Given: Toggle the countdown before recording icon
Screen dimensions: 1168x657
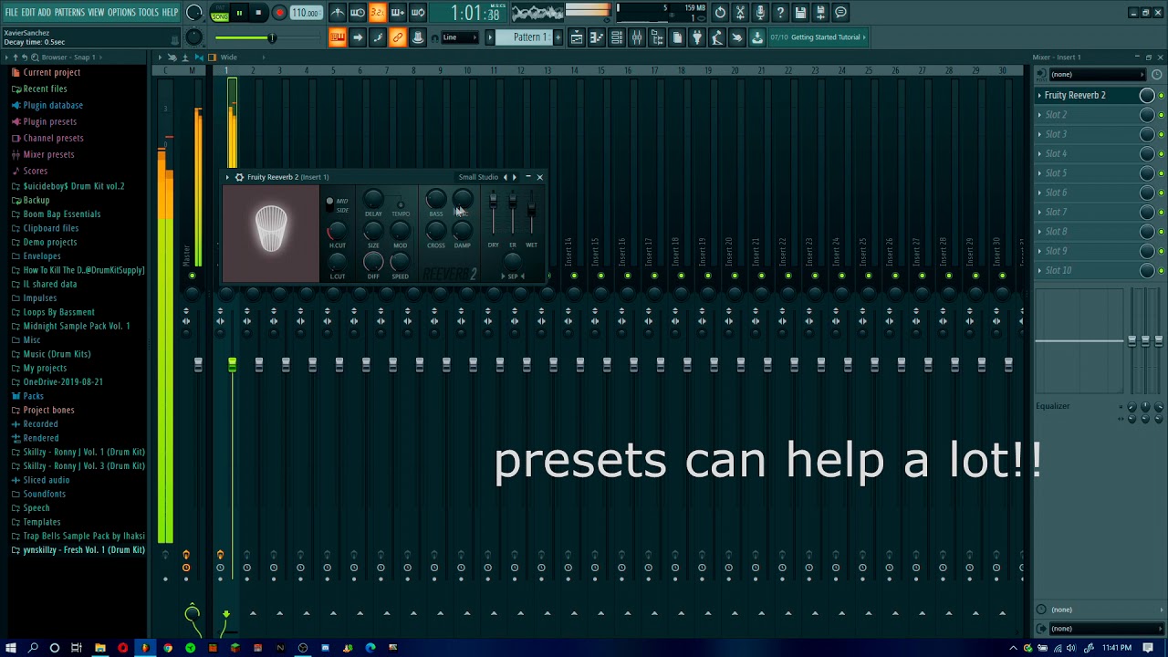Looking at the screenshot, I should (378, 13).
